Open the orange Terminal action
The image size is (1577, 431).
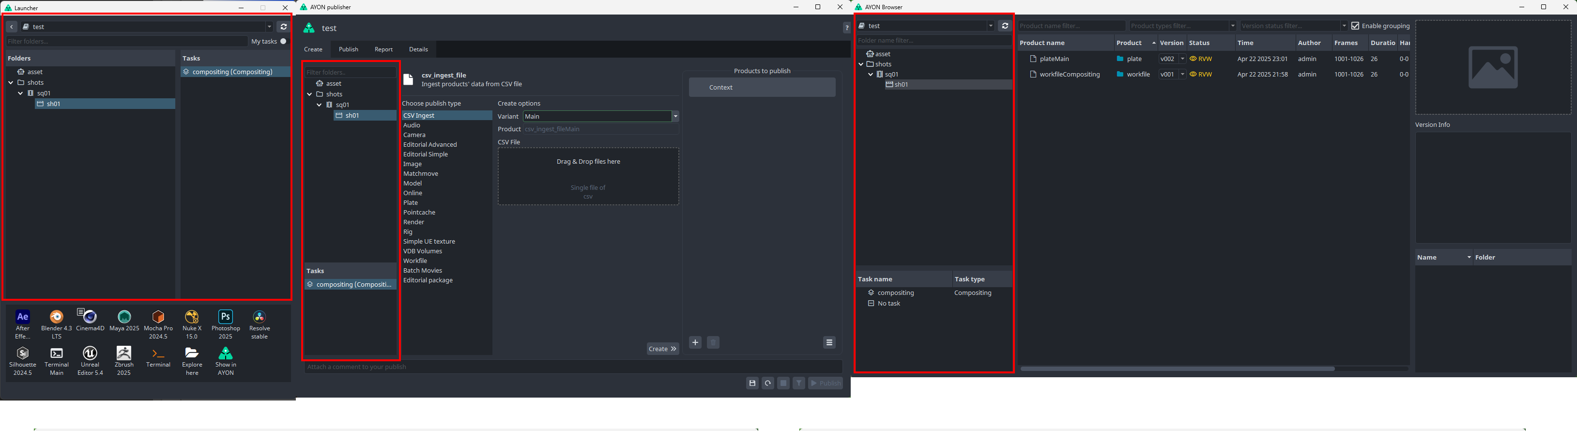pyautogui.click(x=158, y=353)
